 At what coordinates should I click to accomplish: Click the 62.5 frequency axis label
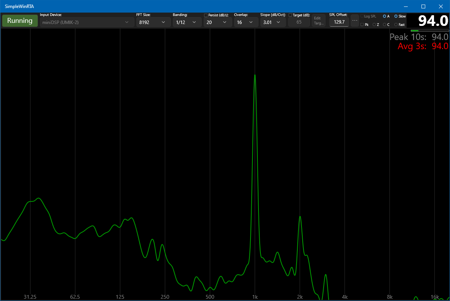point(75,297)
